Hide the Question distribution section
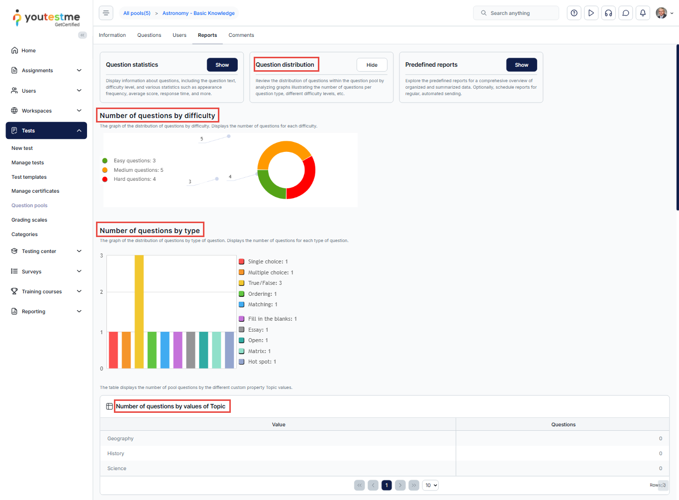The width and height of the screenshot is (679, 500). [372, 65]
